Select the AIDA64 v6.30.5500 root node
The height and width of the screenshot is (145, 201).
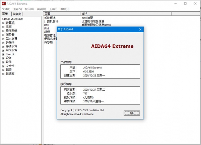pyautogui.click(x=12, y=19)
